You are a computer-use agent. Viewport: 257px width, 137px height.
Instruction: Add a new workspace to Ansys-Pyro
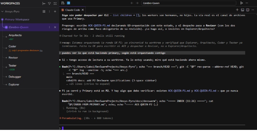[x=55, y=11]
